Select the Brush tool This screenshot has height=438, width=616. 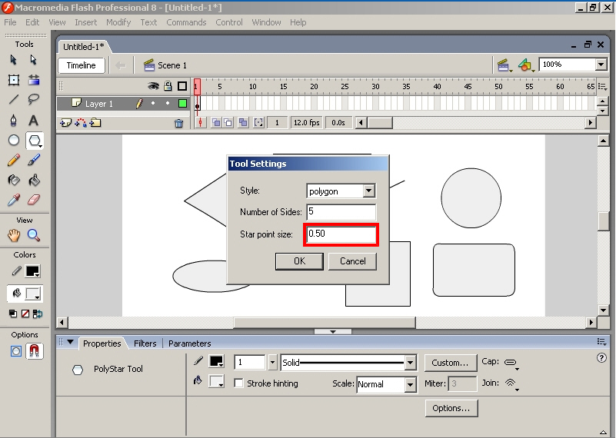point(34,160)
